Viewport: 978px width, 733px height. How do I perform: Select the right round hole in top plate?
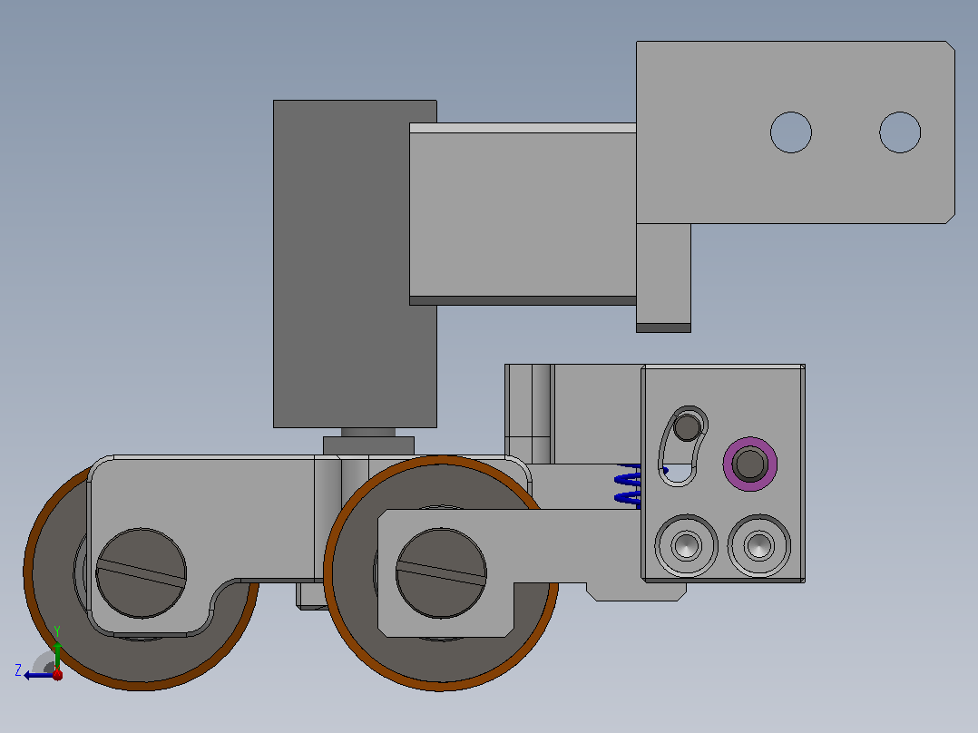[900, 132]
